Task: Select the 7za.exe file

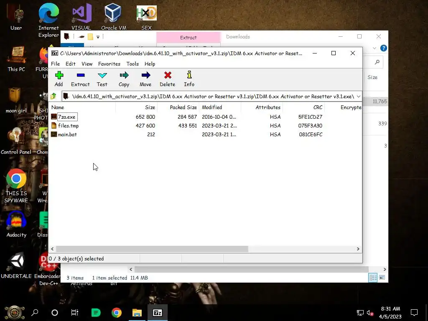Action: pyautogui.click(x=67, y=117)
